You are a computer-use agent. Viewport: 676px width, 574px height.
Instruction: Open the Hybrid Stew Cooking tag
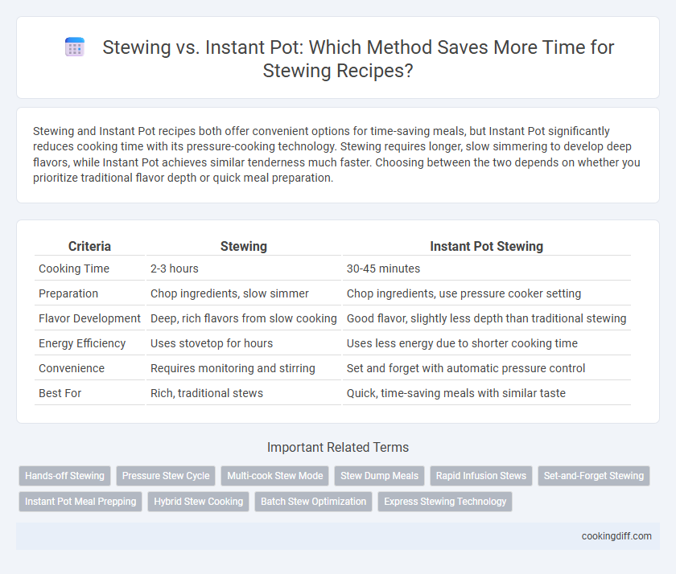(198, 502)
